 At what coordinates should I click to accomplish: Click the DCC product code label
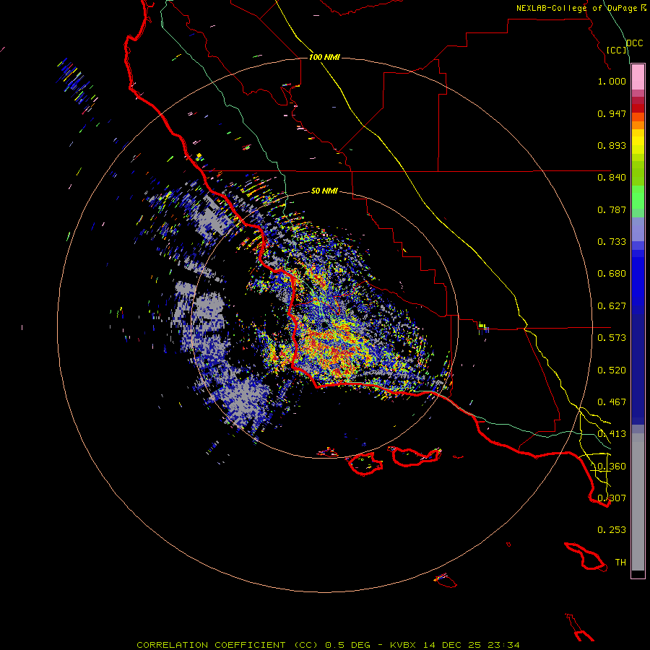coord(634,43)
